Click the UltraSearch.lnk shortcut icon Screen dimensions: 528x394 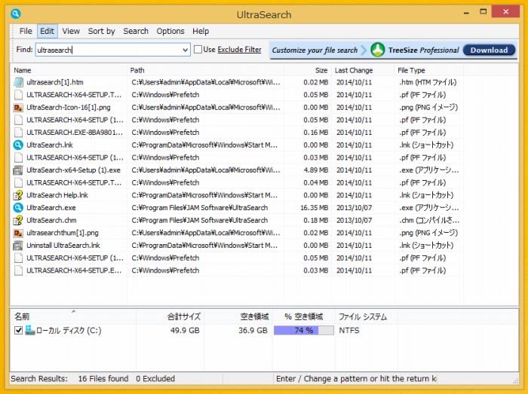click(18, 145)
